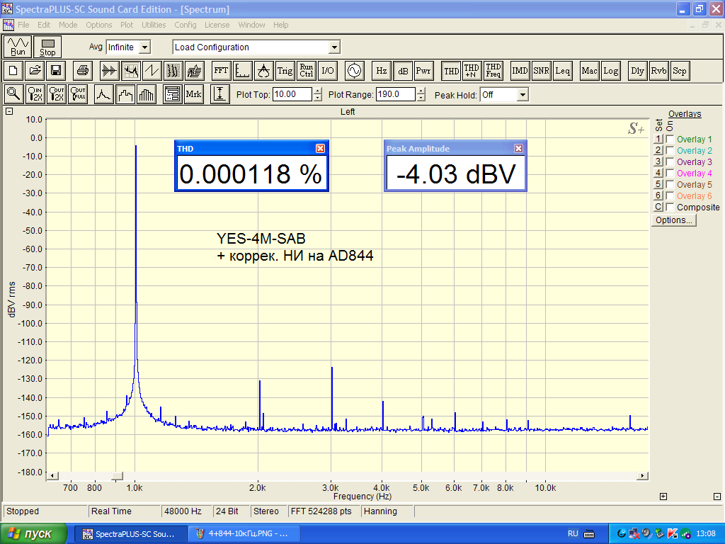Screen dimensions: 725x544
Task: Click the overlays Options... button
Action: pyautogui.click(x=674, y=220)
